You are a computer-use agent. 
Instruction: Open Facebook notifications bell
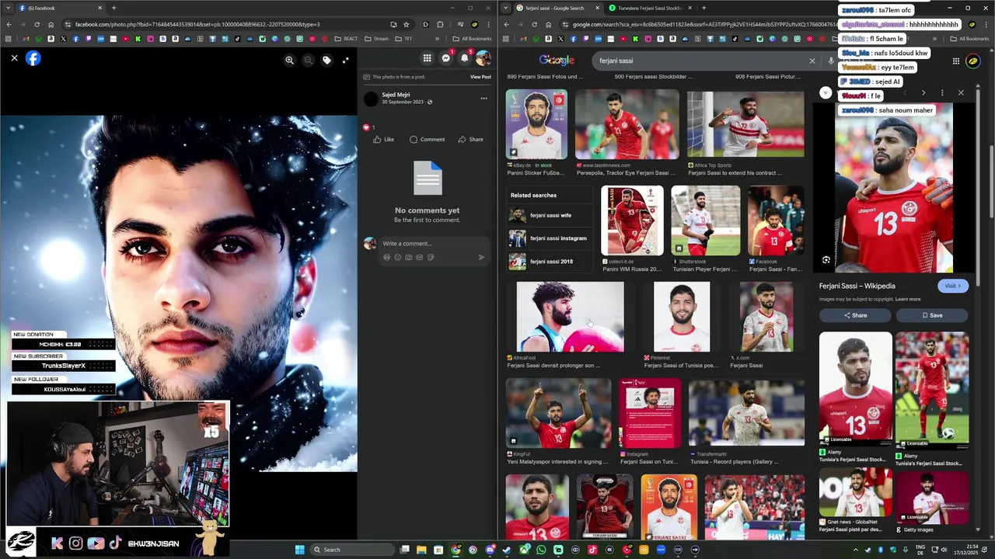pyautogui.click(x=464, y=58)
